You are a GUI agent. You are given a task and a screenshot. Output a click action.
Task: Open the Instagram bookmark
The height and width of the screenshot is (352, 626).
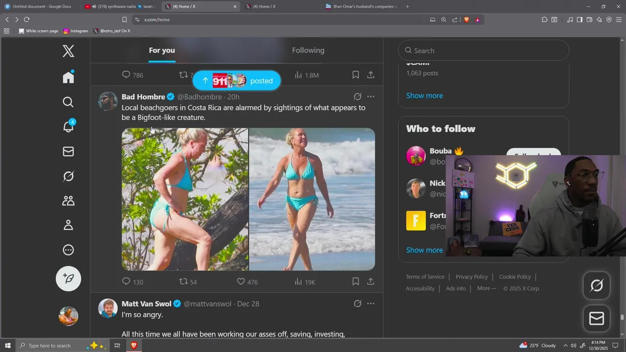(76, 31)
